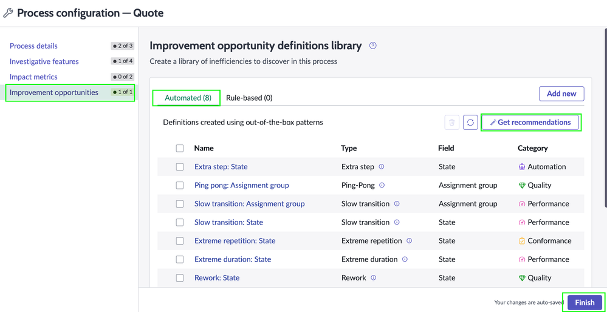Check the Extra step: State row

coord(180,167)
